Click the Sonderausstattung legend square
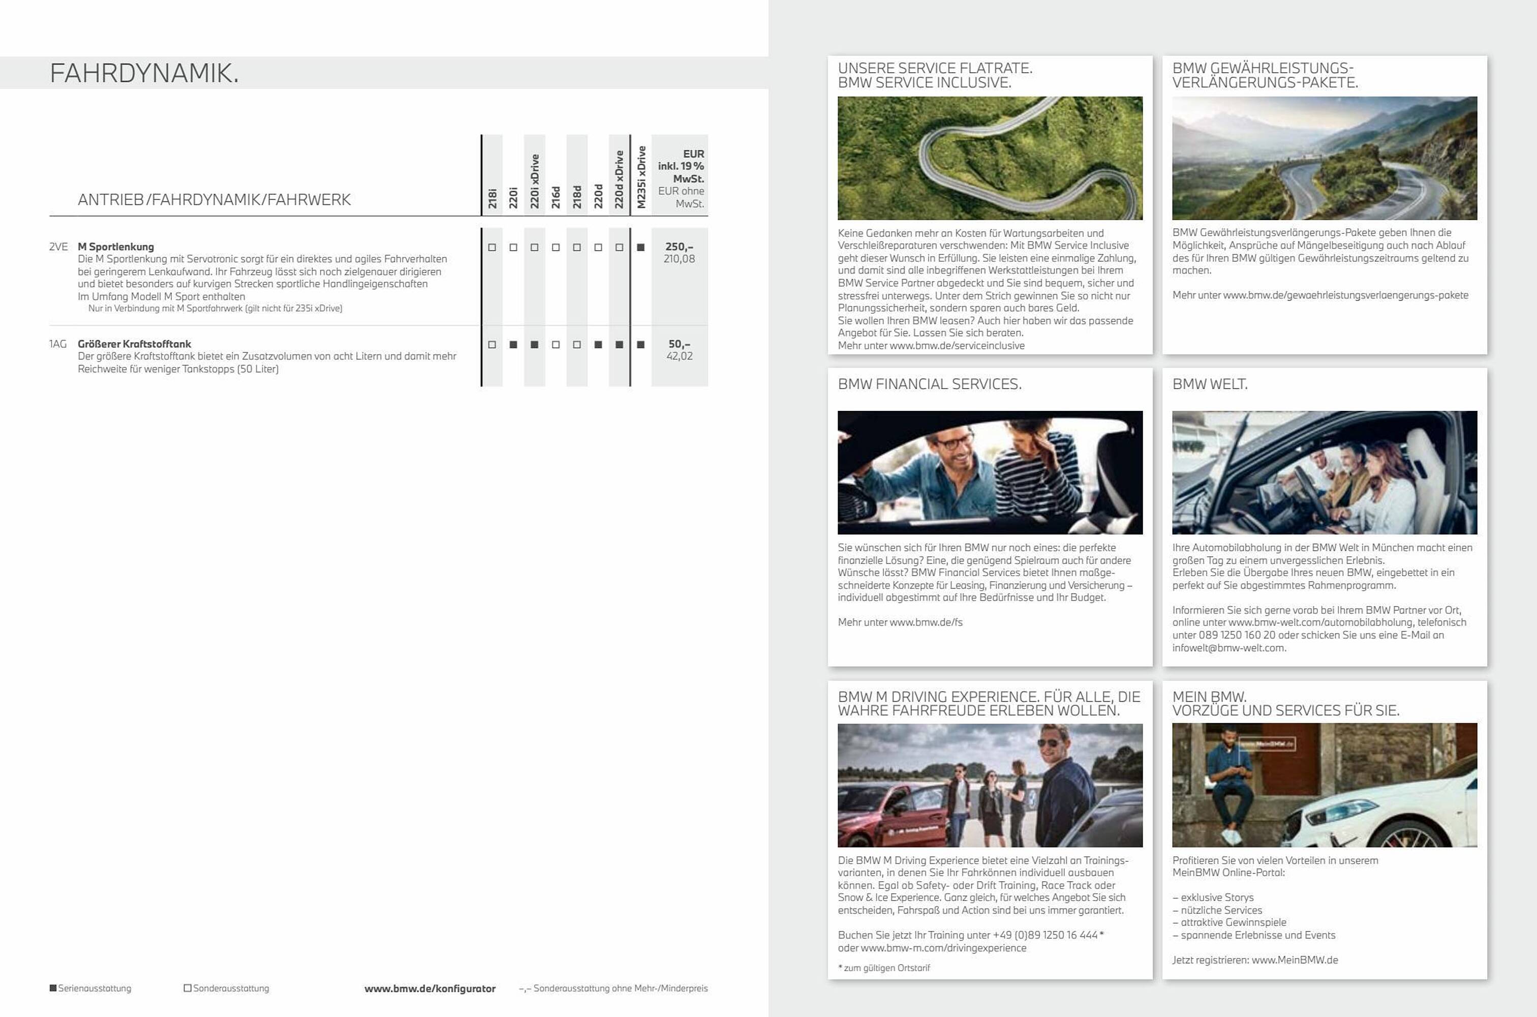This screenshot has width=1537, height=1017. (188, 988)
